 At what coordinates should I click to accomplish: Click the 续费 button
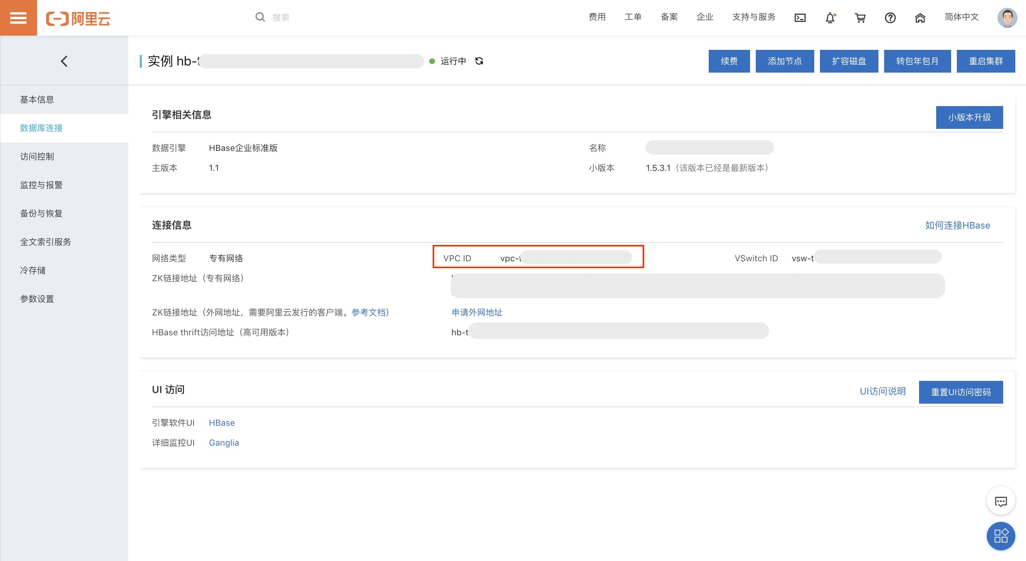[x=729, y=61]
